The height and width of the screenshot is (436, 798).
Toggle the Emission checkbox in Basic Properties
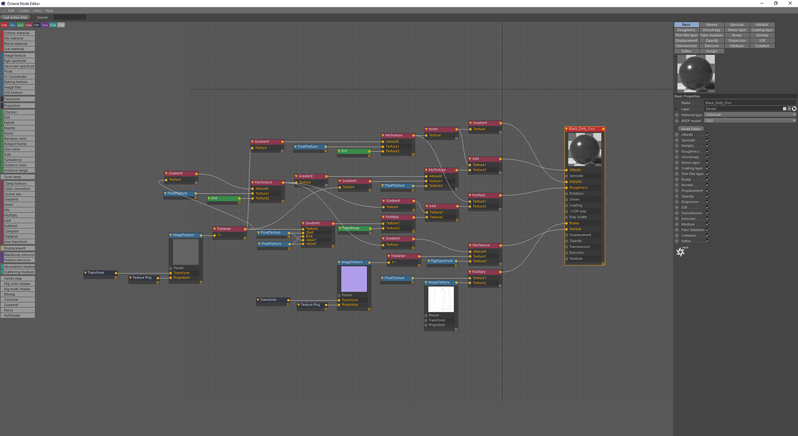[x=707, y=219]
